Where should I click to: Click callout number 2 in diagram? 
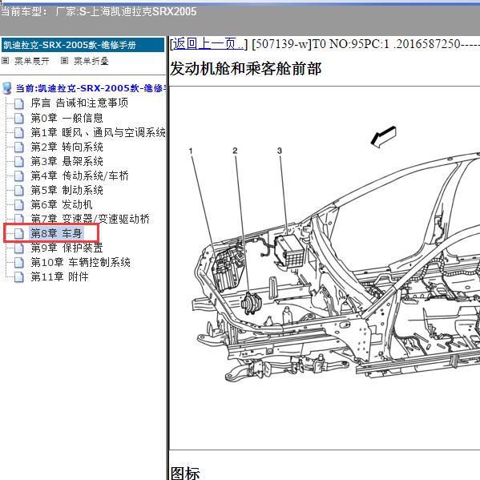235,151
